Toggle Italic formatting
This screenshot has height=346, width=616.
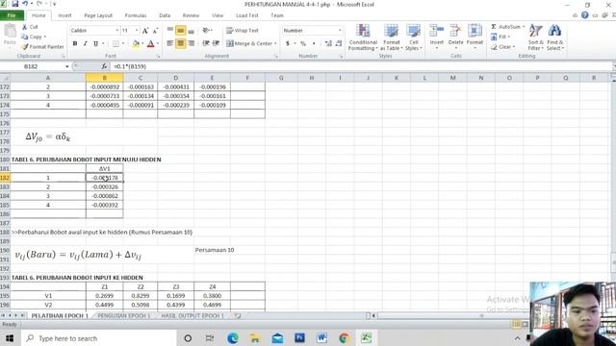coord(85,43)
